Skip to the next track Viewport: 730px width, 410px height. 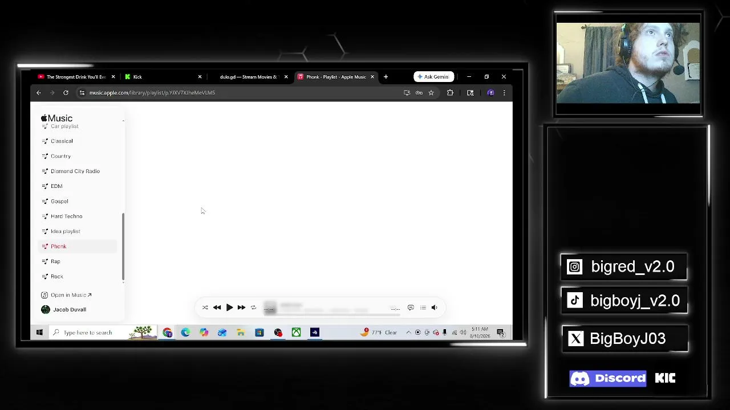[241, 307]
